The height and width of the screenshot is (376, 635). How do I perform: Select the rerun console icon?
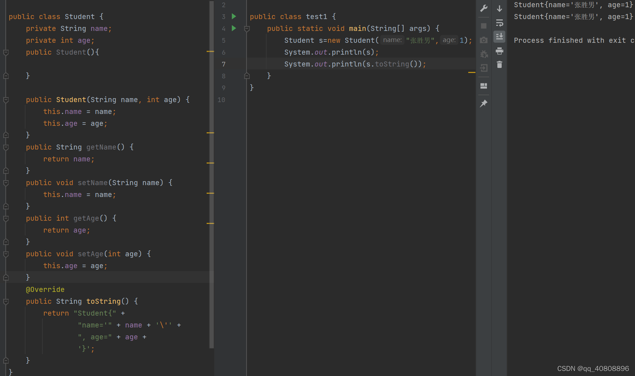[483, 54]
